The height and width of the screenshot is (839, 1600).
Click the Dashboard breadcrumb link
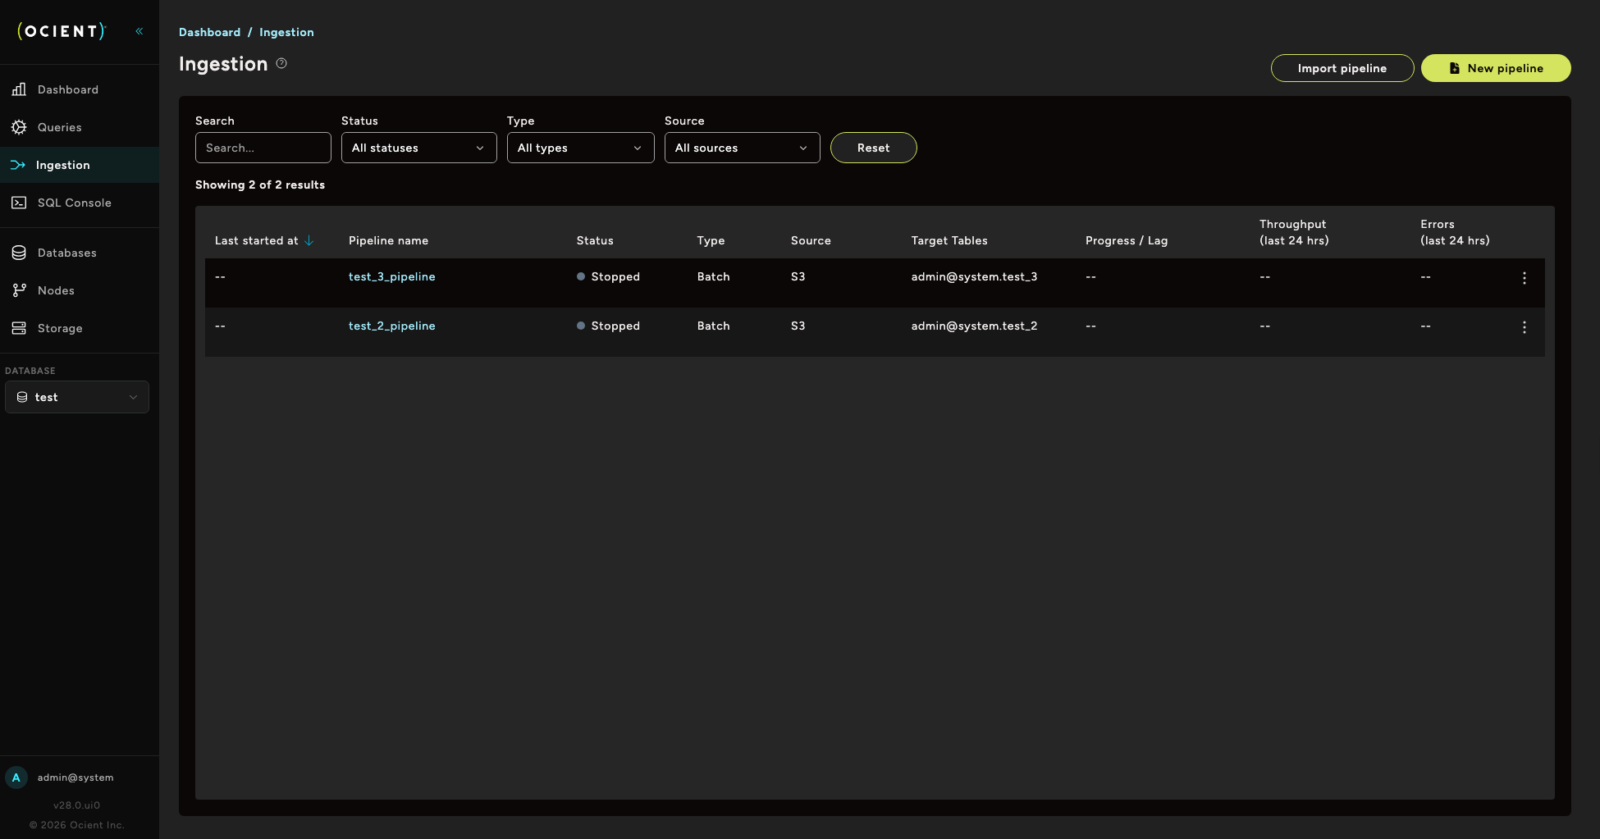(210, 32)
